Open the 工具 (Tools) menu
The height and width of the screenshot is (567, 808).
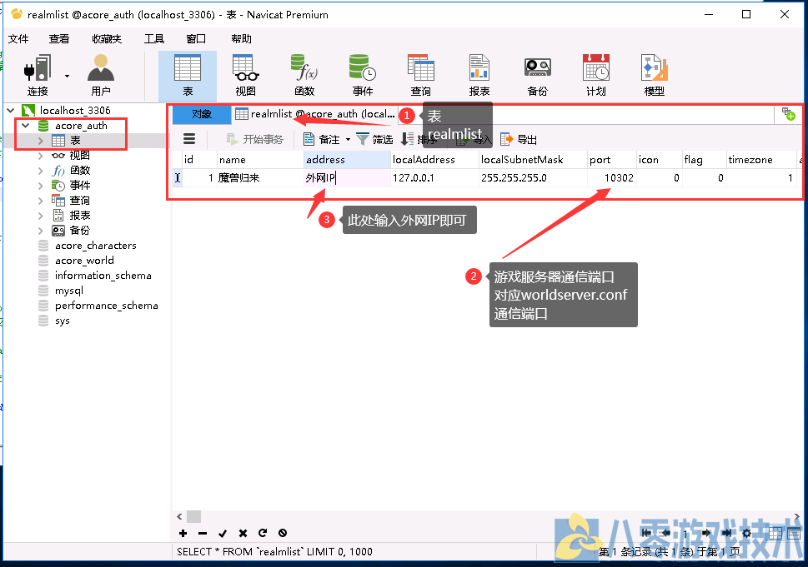point(154,38)
